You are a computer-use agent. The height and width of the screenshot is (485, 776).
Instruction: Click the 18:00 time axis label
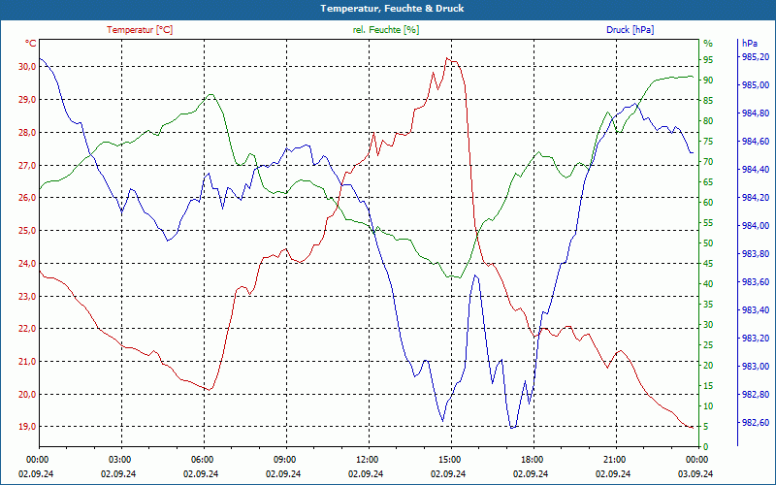[531, 460]
